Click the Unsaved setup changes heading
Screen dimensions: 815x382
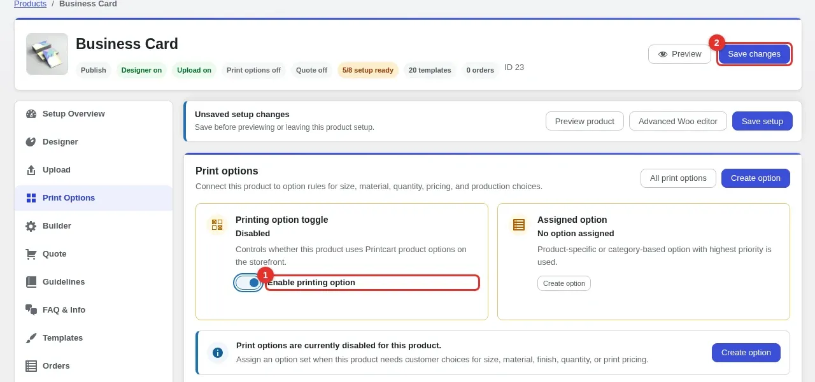pos(242,115)
